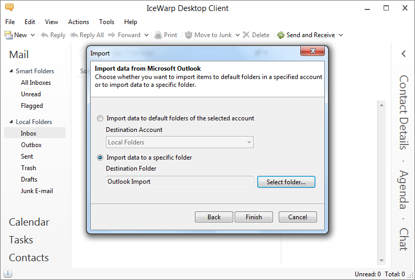Click the Move to Junk shield icon
Screen dimensions: 415x280
click(189, 35)
